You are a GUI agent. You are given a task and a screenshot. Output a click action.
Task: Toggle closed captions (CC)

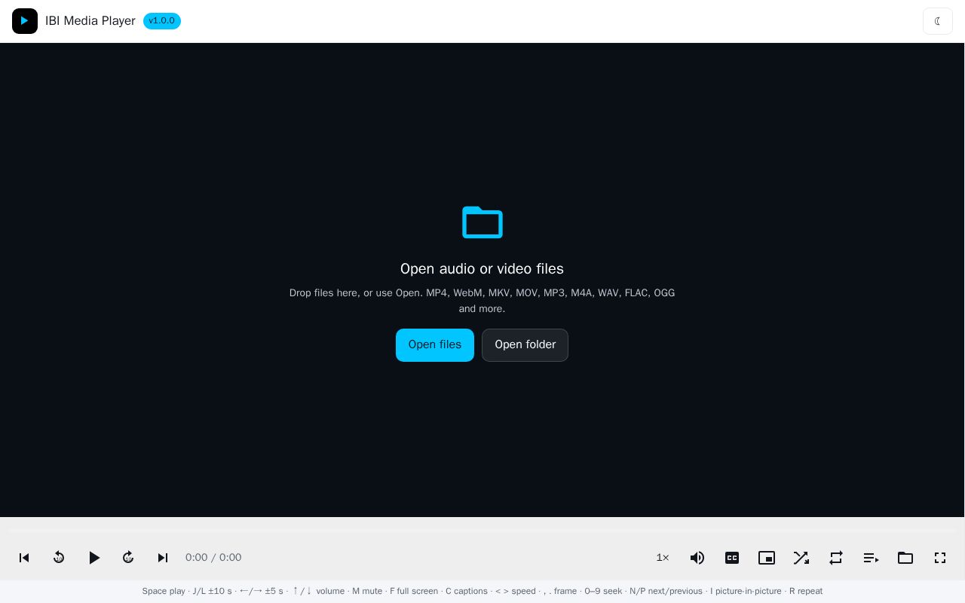pyautogui.click(x=732, y=558)
